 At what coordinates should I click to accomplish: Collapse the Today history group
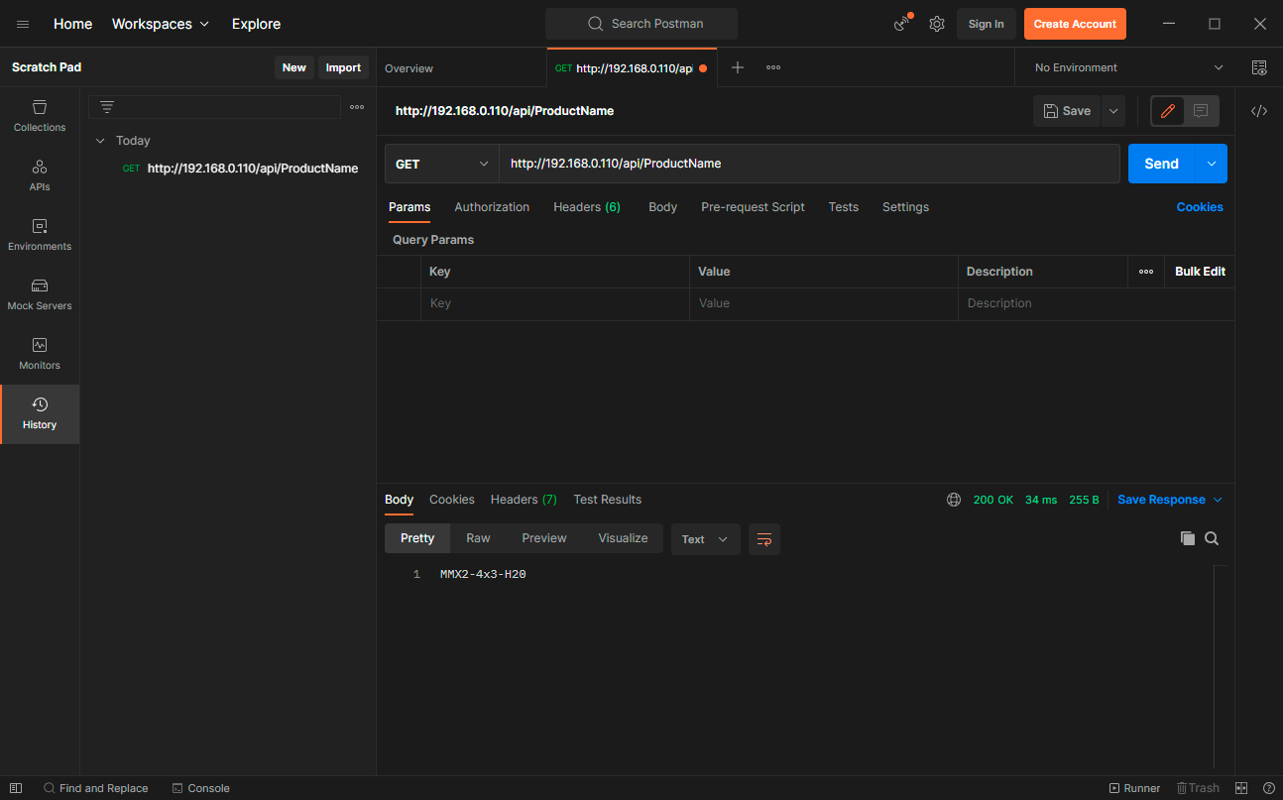coord(100,141)
